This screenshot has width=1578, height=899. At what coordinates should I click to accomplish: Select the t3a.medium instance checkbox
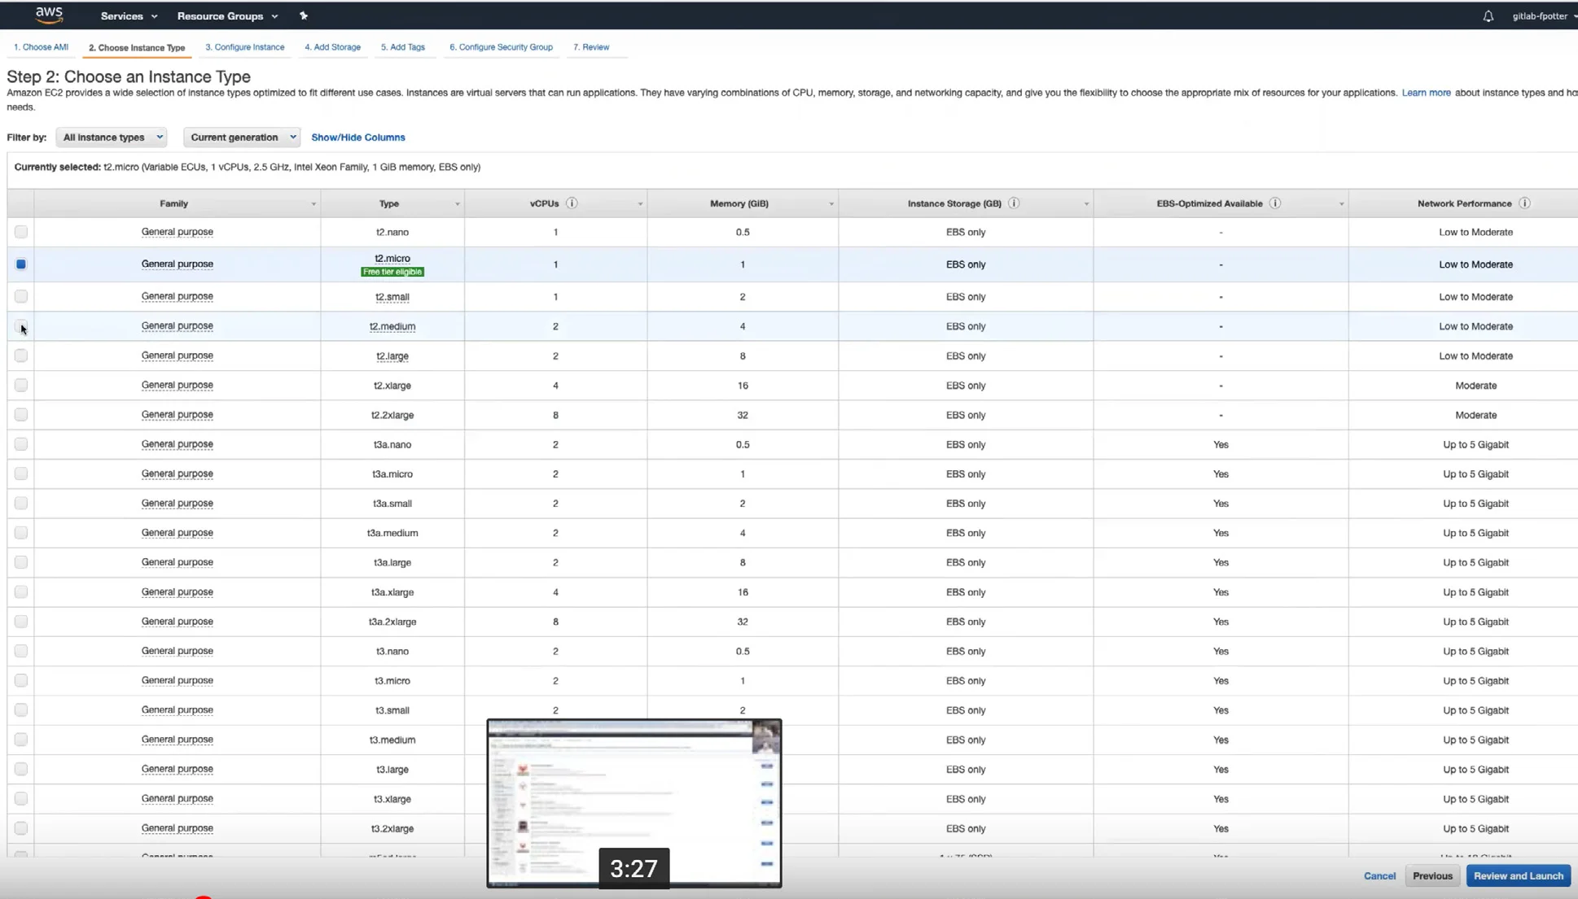21,533
